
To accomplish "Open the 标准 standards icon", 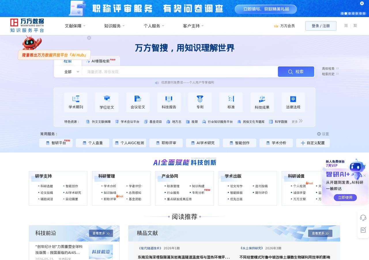I will (231, 99).
